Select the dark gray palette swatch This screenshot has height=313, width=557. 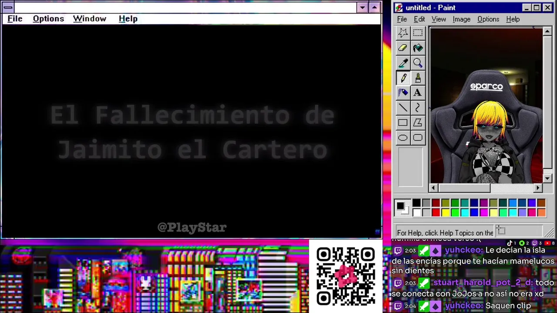(426, 203)
